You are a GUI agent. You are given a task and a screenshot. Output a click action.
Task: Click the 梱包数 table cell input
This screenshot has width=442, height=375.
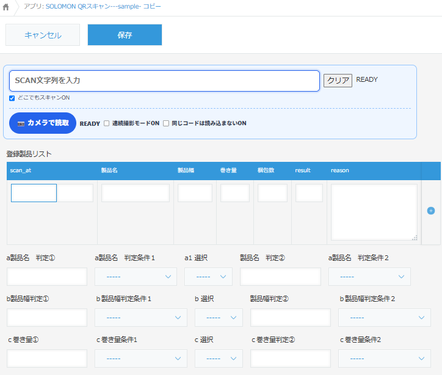(272, 193)
